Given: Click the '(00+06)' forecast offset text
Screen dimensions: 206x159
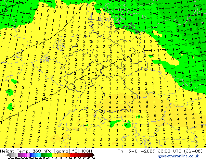Looking at the screenshot, I should coord(193,151).
